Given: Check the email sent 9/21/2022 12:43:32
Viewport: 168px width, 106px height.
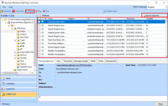Looking at the screenshot, I should 39,25.
